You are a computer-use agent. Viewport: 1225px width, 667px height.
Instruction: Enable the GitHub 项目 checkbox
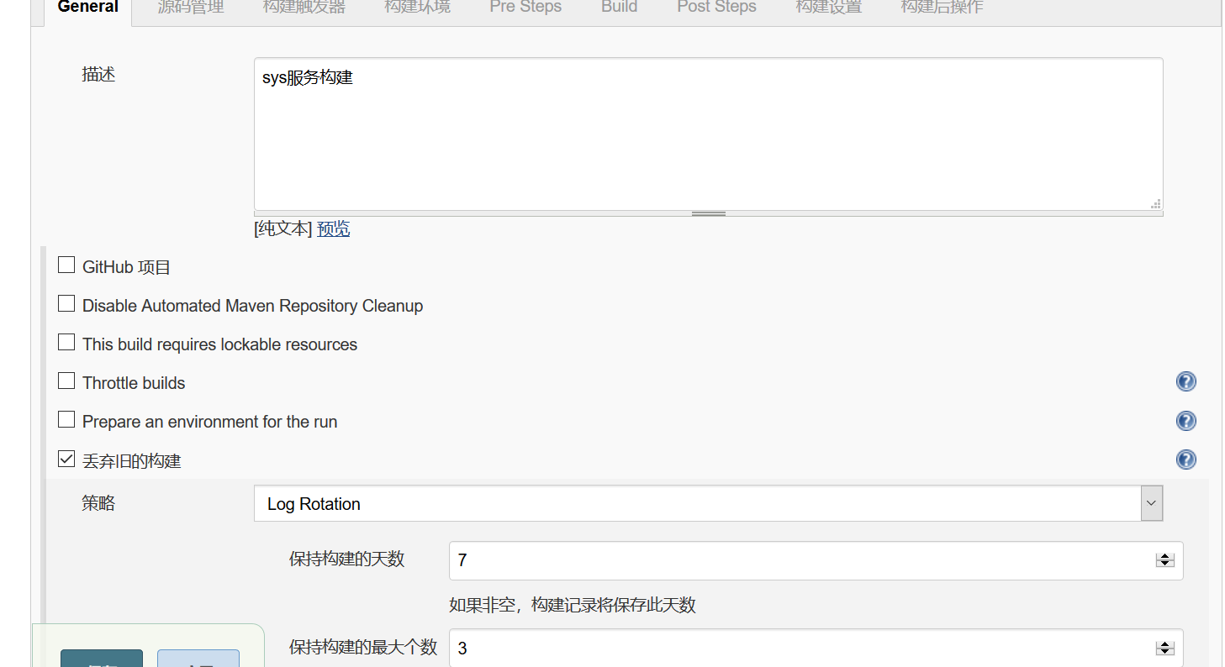(x=66, y=265)
